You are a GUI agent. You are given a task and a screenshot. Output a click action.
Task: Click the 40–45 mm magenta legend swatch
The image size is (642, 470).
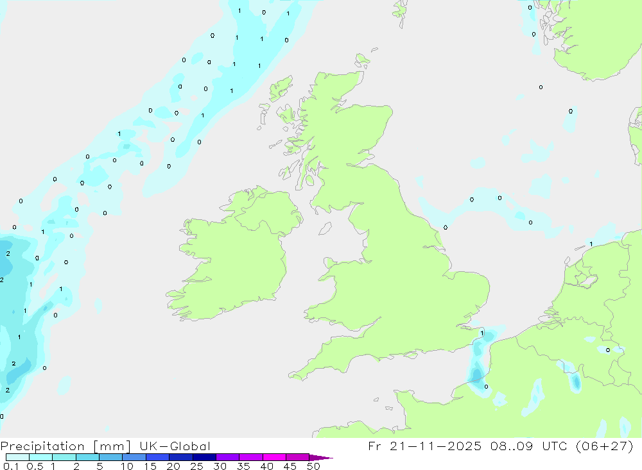274,457
